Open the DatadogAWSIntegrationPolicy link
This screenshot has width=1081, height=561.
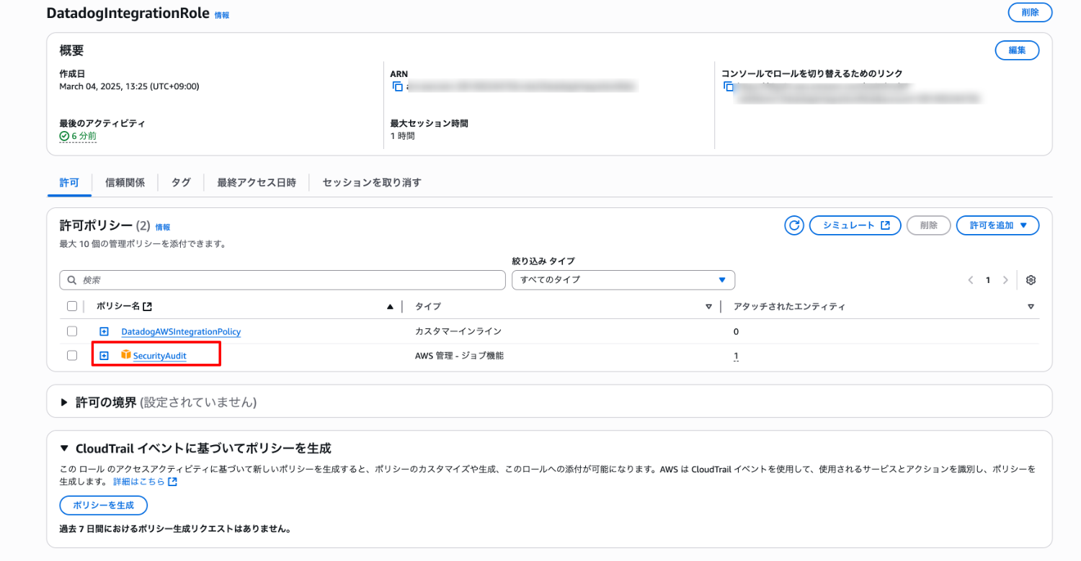click(x=181, y=332)
